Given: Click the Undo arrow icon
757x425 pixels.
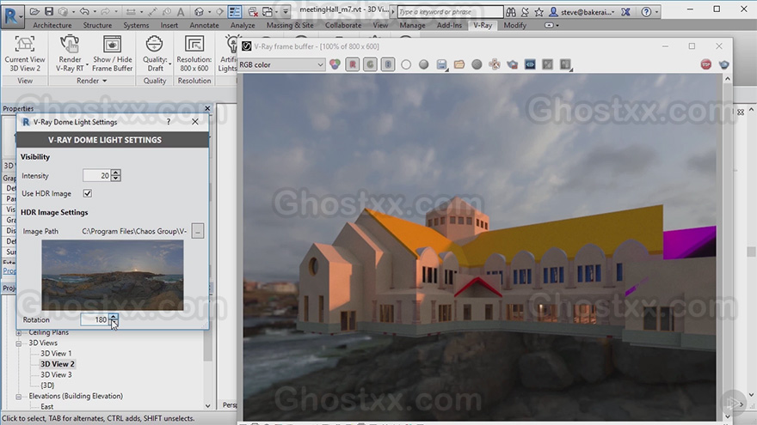Looking at the screenshot, I should pos(84,11).
